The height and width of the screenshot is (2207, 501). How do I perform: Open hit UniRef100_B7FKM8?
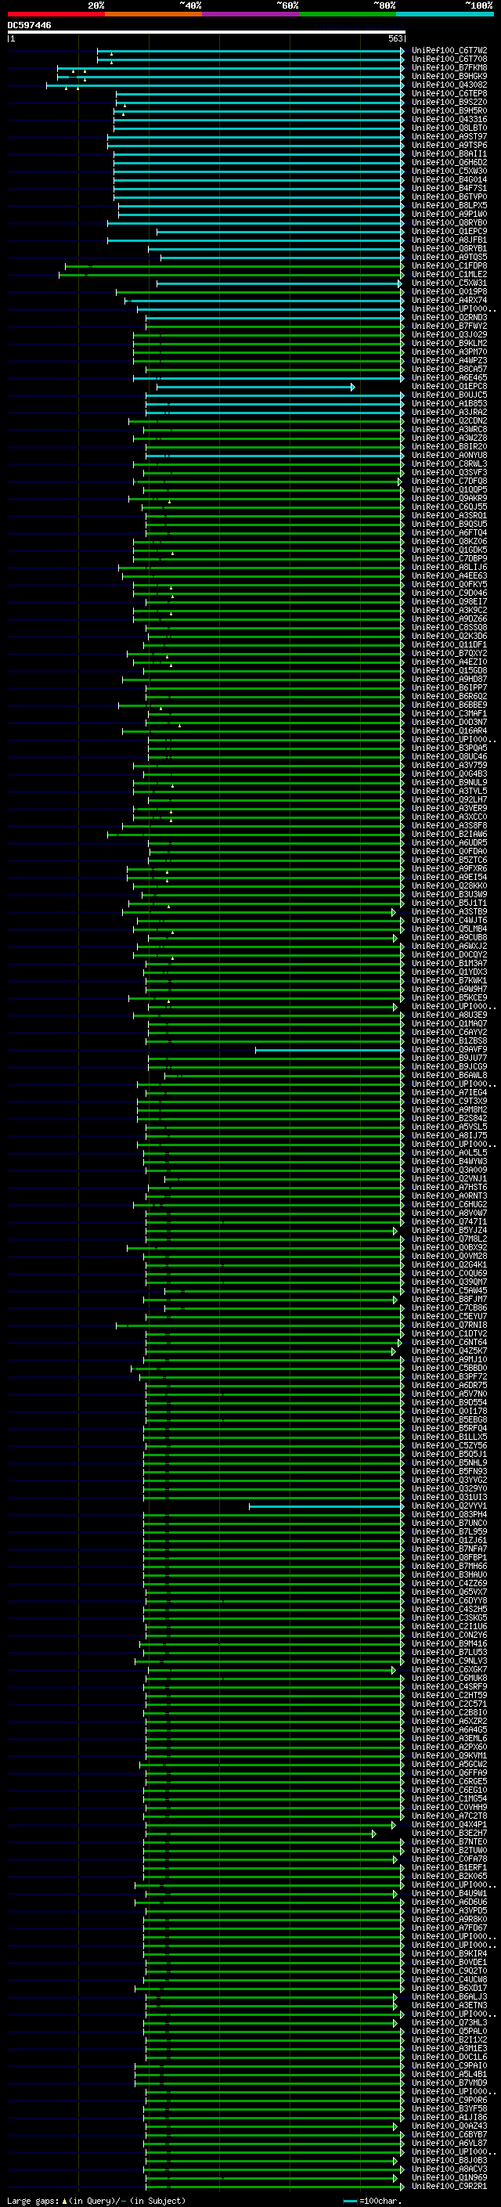[449, 67]
